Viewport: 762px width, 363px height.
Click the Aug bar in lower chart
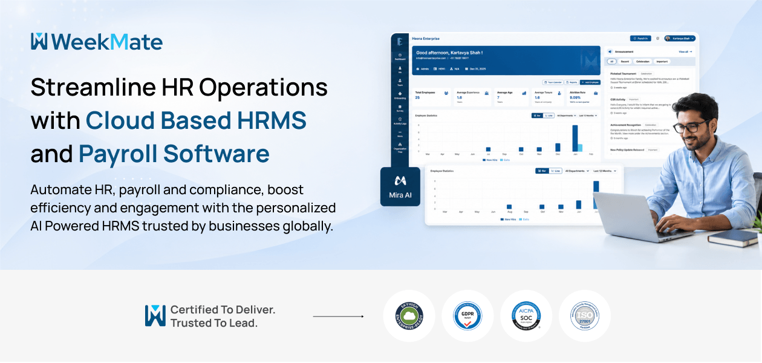509,207
